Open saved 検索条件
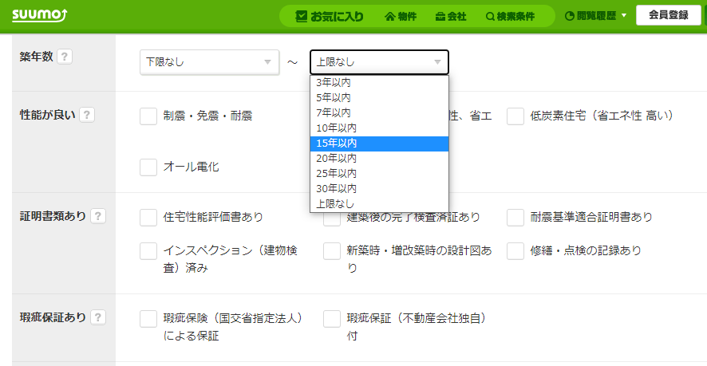Viewport: 707px width, 366px height. (511, 17)
